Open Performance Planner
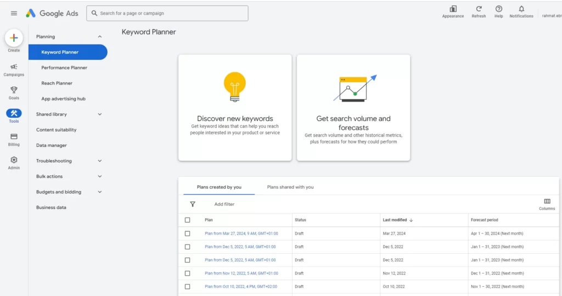 point(64,67)
